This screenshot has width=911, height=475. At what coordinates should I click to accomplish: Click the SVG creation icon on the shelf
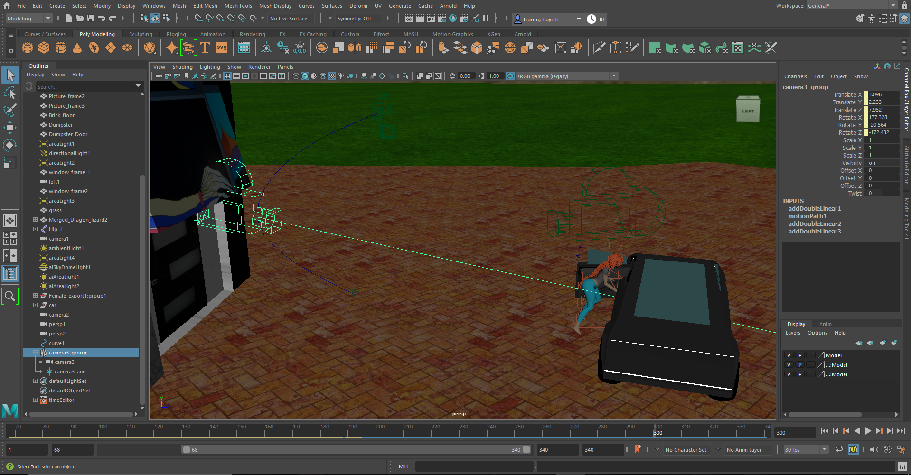pos(221,47)
